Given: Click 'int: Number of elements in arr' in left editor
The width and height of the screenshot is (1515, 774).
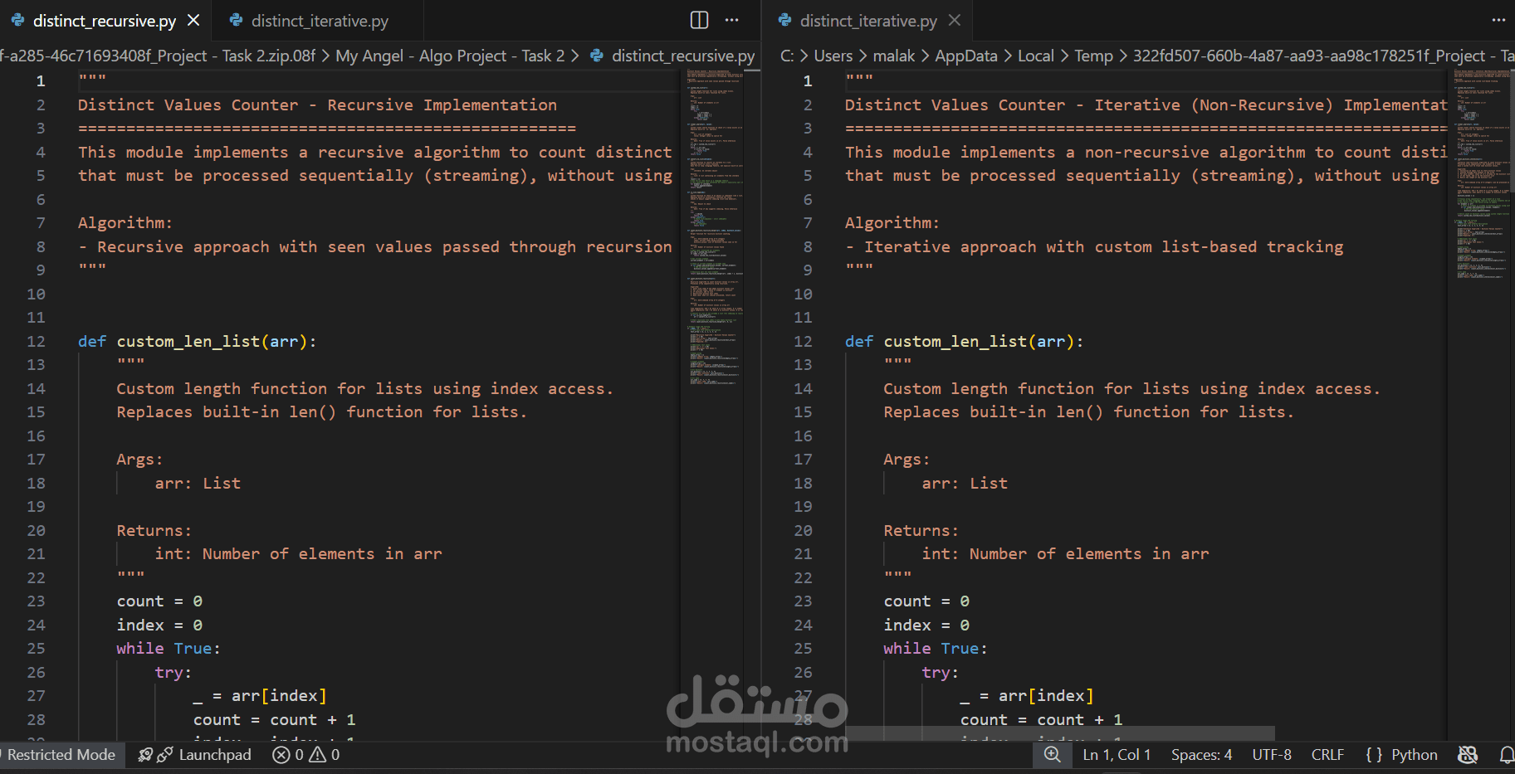Looking at the screenshot, I should 298,553.
